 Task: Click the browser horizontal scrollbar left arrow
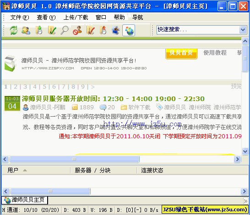point(5,159)
